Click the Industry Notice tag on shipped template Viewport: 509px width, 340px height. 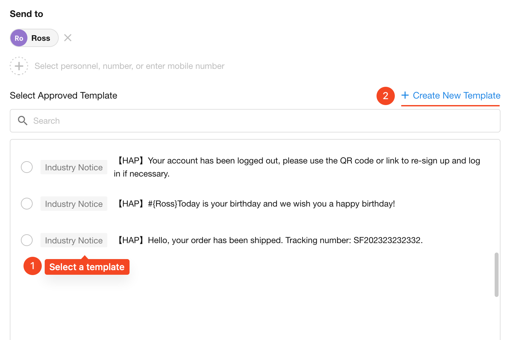coord(74,240)
